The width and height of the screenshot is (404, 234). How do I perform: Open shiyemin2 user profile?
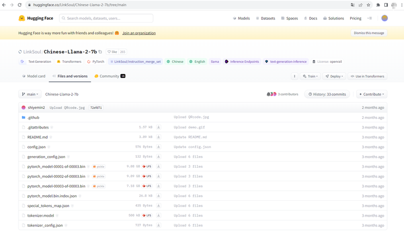click(36, 108)
